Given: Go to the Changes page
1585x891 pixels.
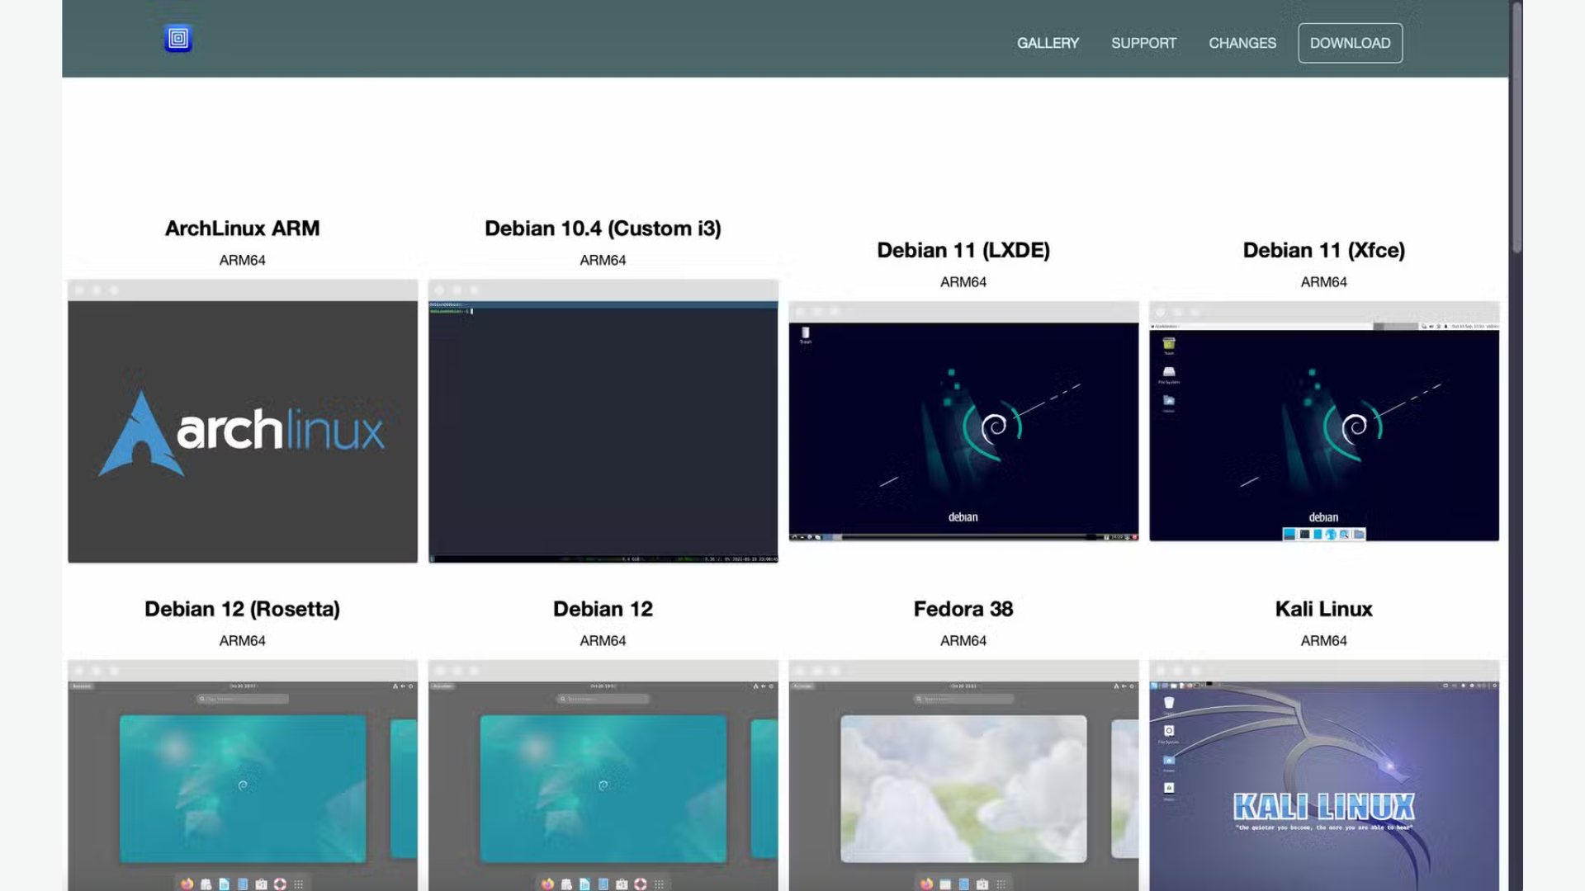Looking at the screenshot, I should tap(1242, 43).
